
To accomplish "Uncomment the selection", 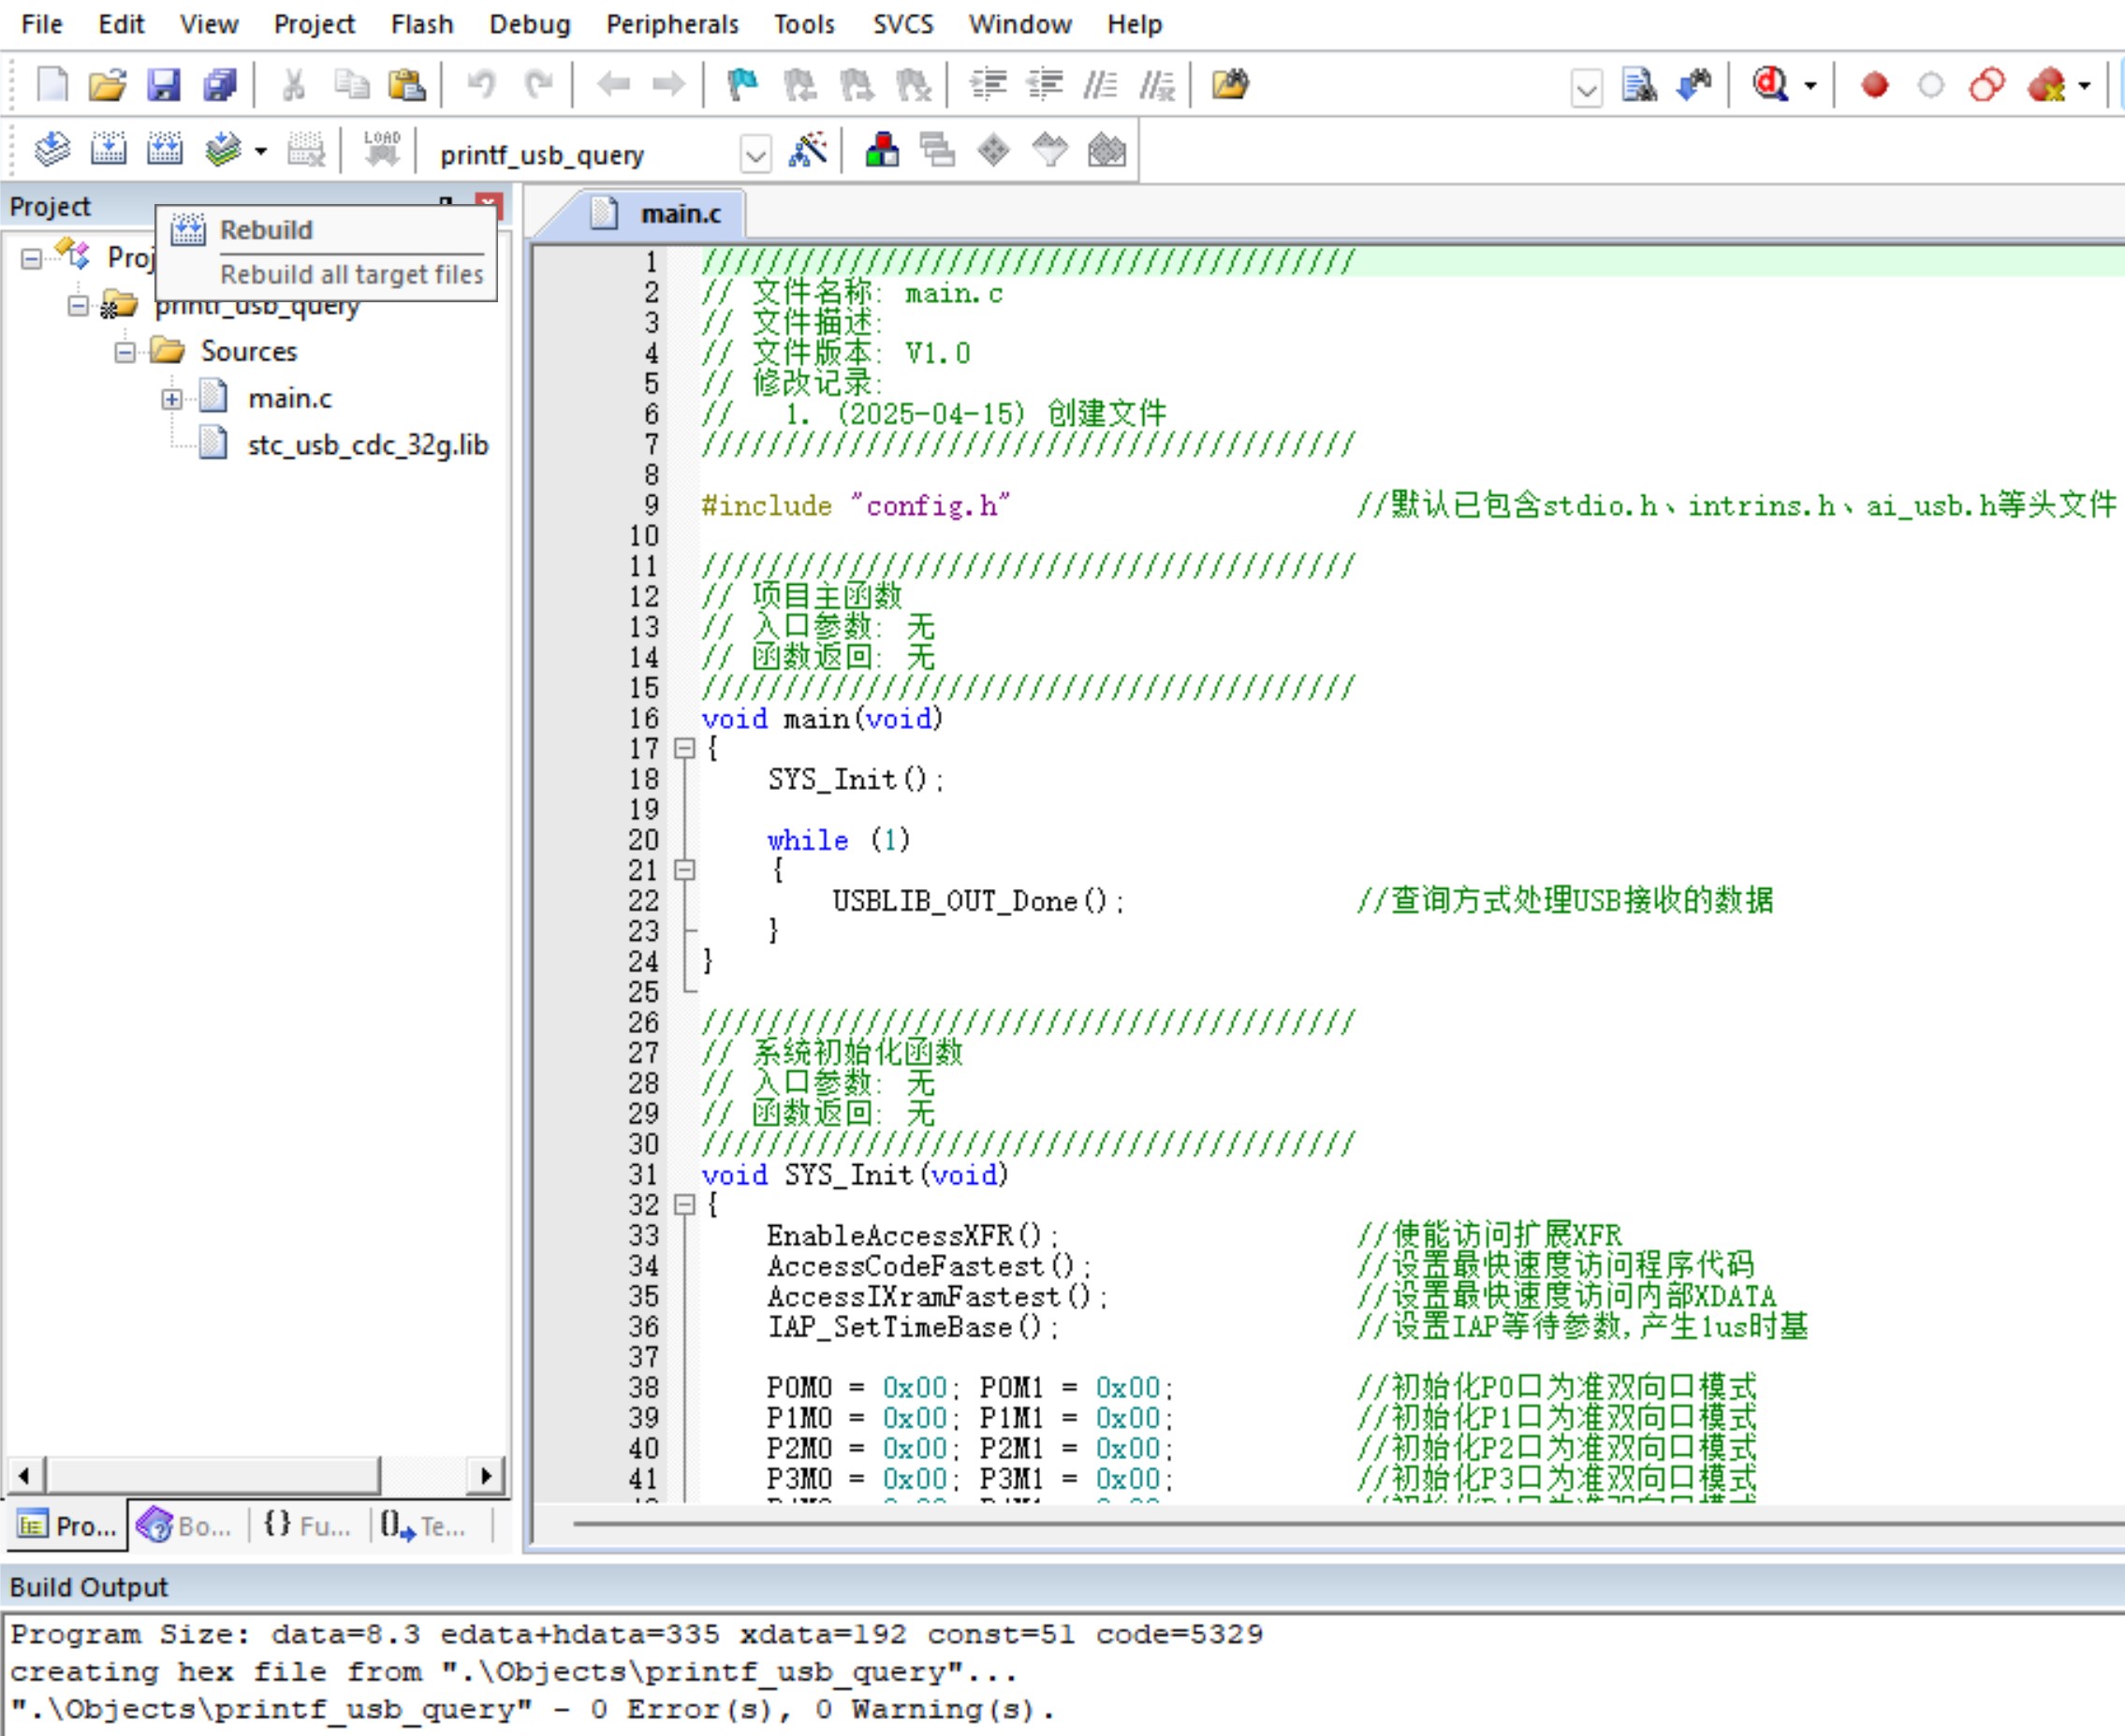I will [1158, 85].
